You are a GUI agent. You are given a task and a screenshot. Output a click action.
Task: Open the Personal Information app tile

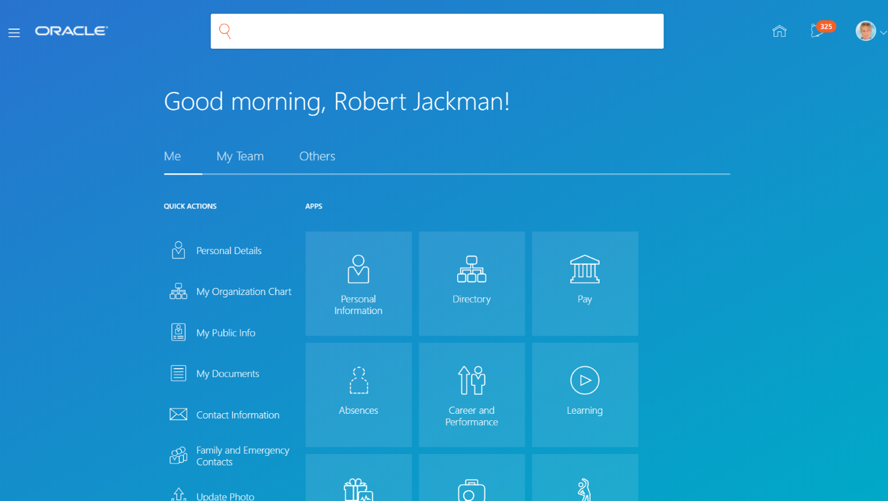(358, 284)
